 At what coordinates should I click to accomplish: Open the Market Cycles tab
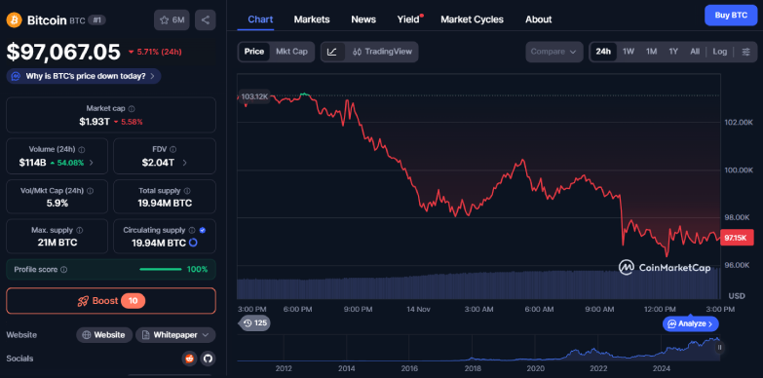[472, 19]
